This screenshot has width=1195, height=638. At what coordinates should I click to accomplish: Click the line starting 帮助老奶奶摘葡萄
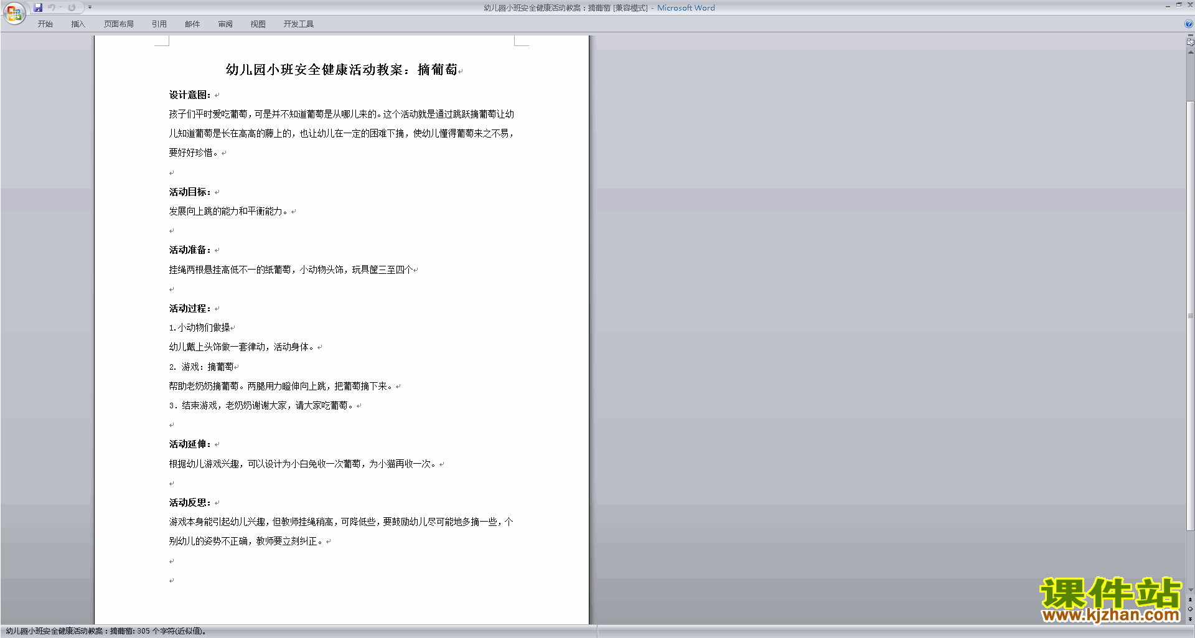(x=282, y=387)
